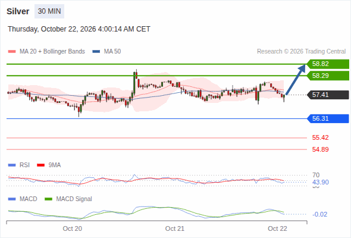Click the 54.89 red support value
This screenshot has height=238, width=351.
(x=320, y=149)
